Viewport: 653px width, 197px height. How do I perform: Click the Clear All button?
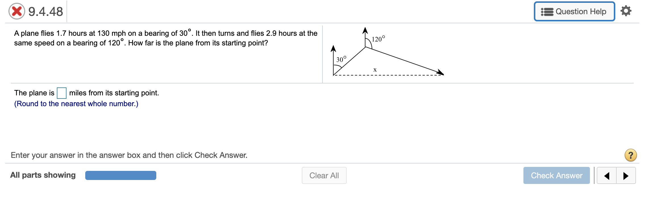click(324, 175)
